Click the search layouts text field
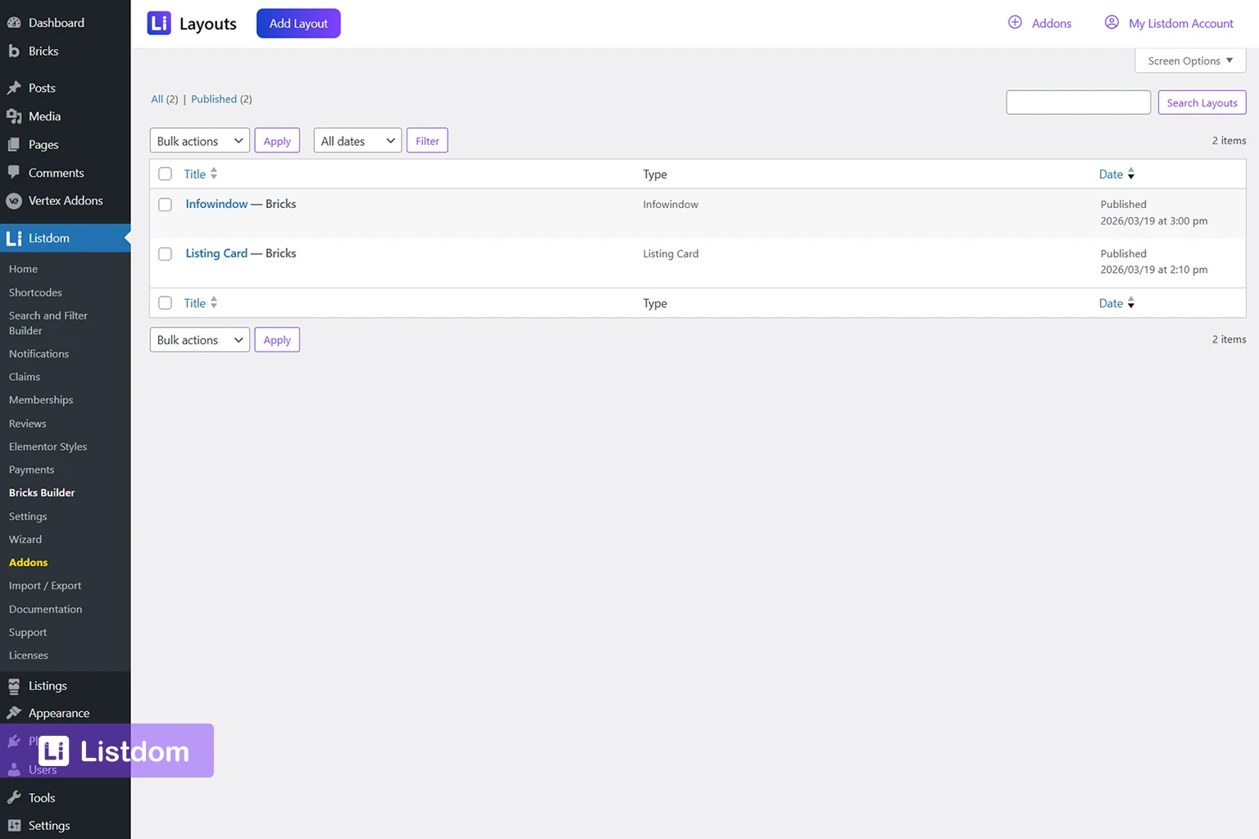Image resolution: width=1259 pixels, height=839 pixels. [x=1078, y=102]
